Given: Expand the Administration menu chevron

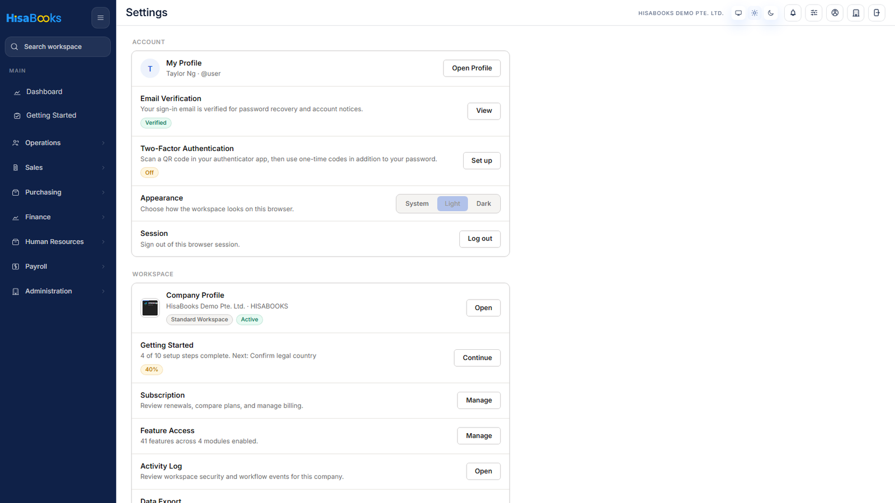Looking at the screenshot, I should tap(103, 291).
